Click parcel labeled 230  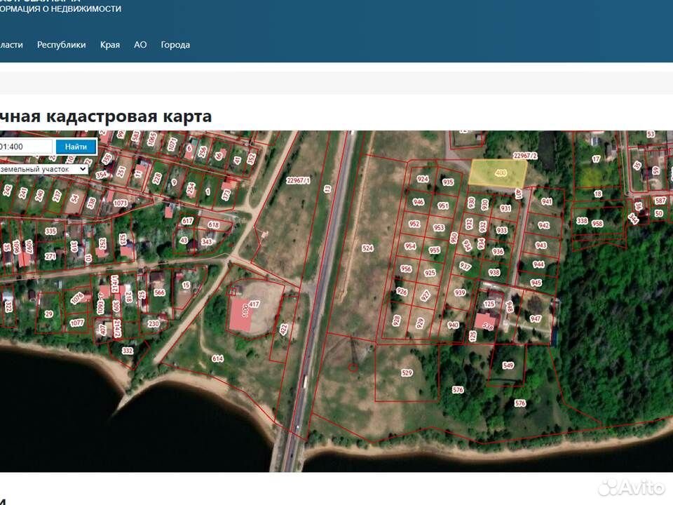click(x=154, y=324)
